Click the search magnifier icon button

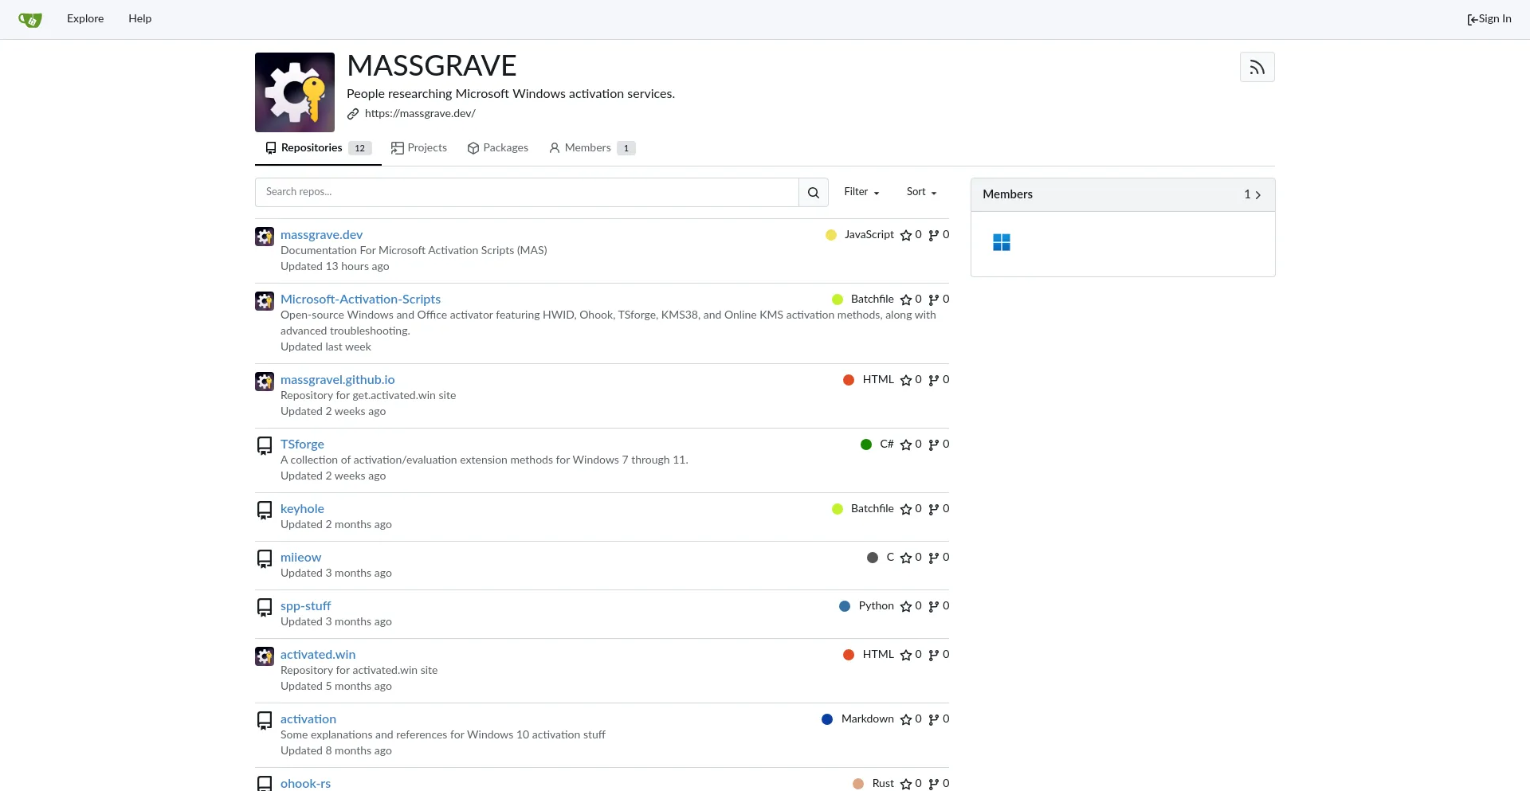click(813, 193)
